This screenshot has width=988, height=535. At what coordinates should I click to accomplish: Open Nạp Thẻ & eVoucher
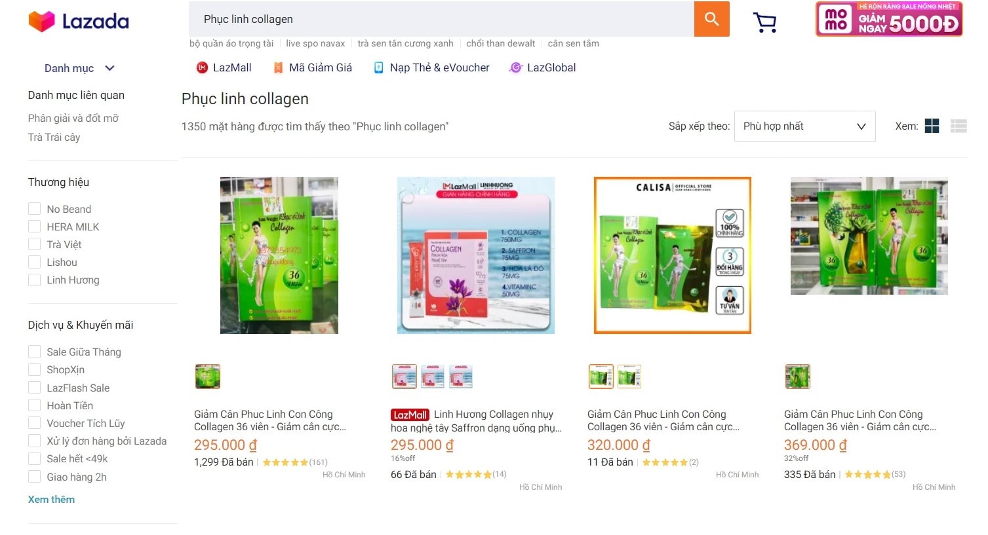[431, 67]
